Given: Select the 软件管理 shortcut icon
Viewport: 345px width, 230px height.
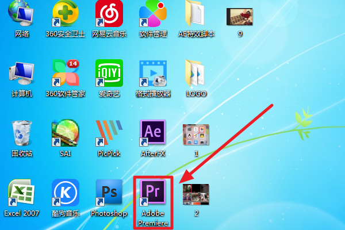Looking at the screenshot, I should [153, 13].
